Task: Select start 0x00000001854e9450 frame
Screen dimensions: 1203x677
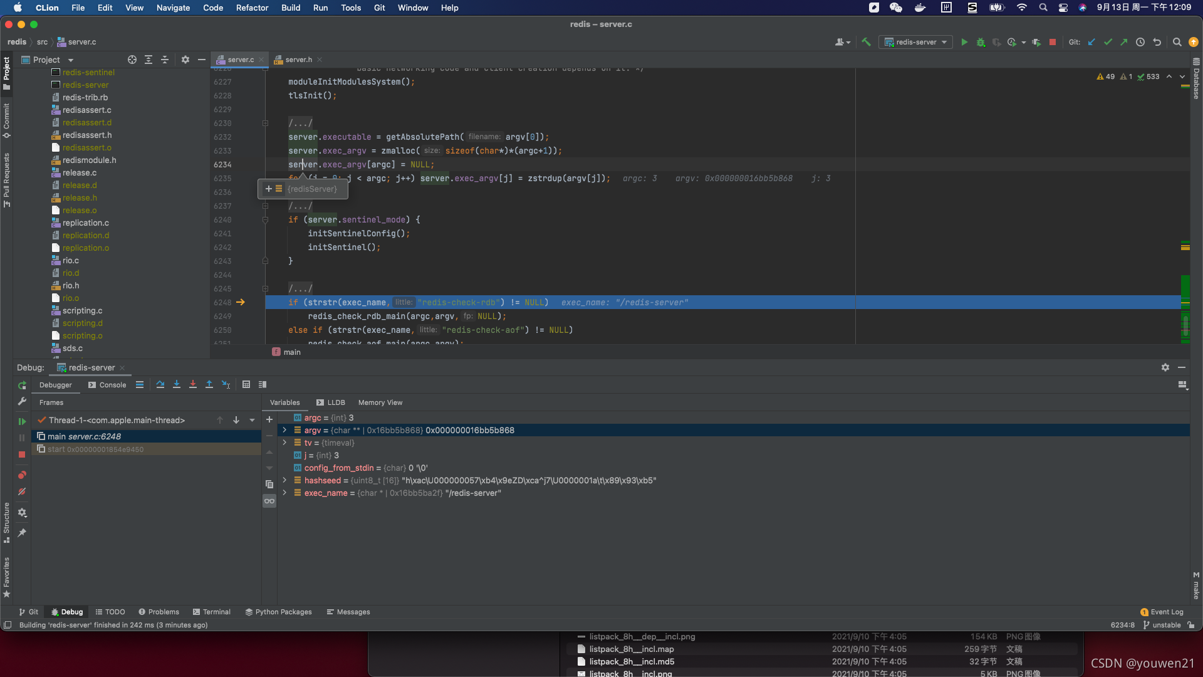Action: click(146, 449)
